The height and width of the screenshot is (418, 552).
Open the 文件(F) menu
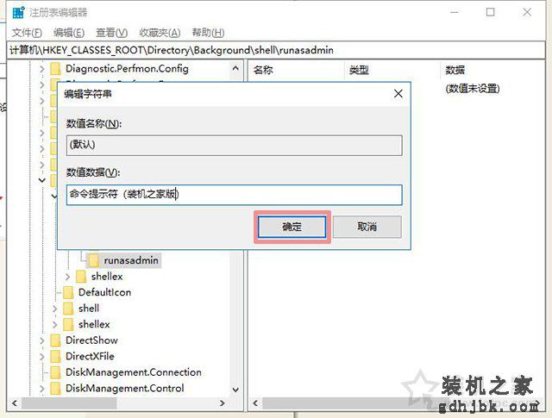point(27,33)
